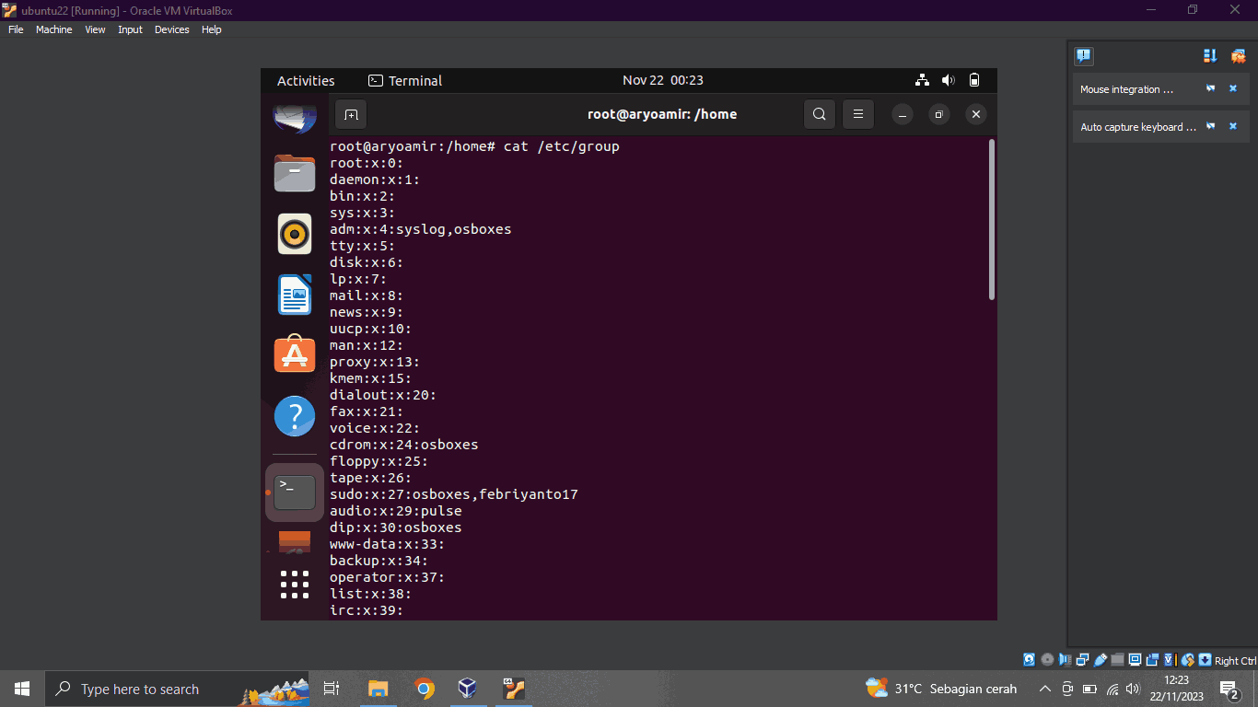
Task: Open the Windows notification center
Action: coord(1229,689)
